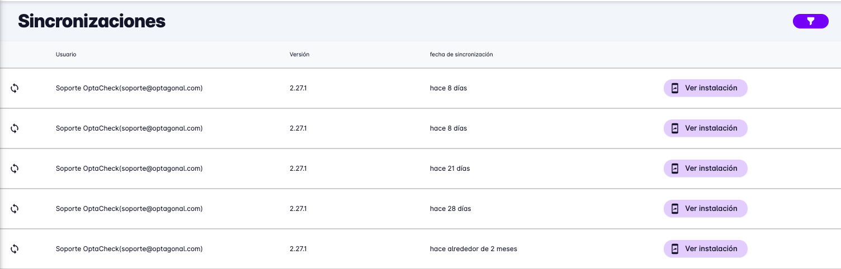
Task: Click the Usuario column header
Action: [x=66, y=55]
